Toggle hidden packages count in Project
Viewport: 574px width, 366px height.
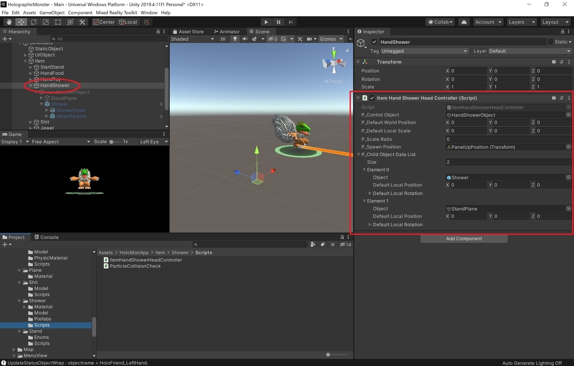[345, 244]
